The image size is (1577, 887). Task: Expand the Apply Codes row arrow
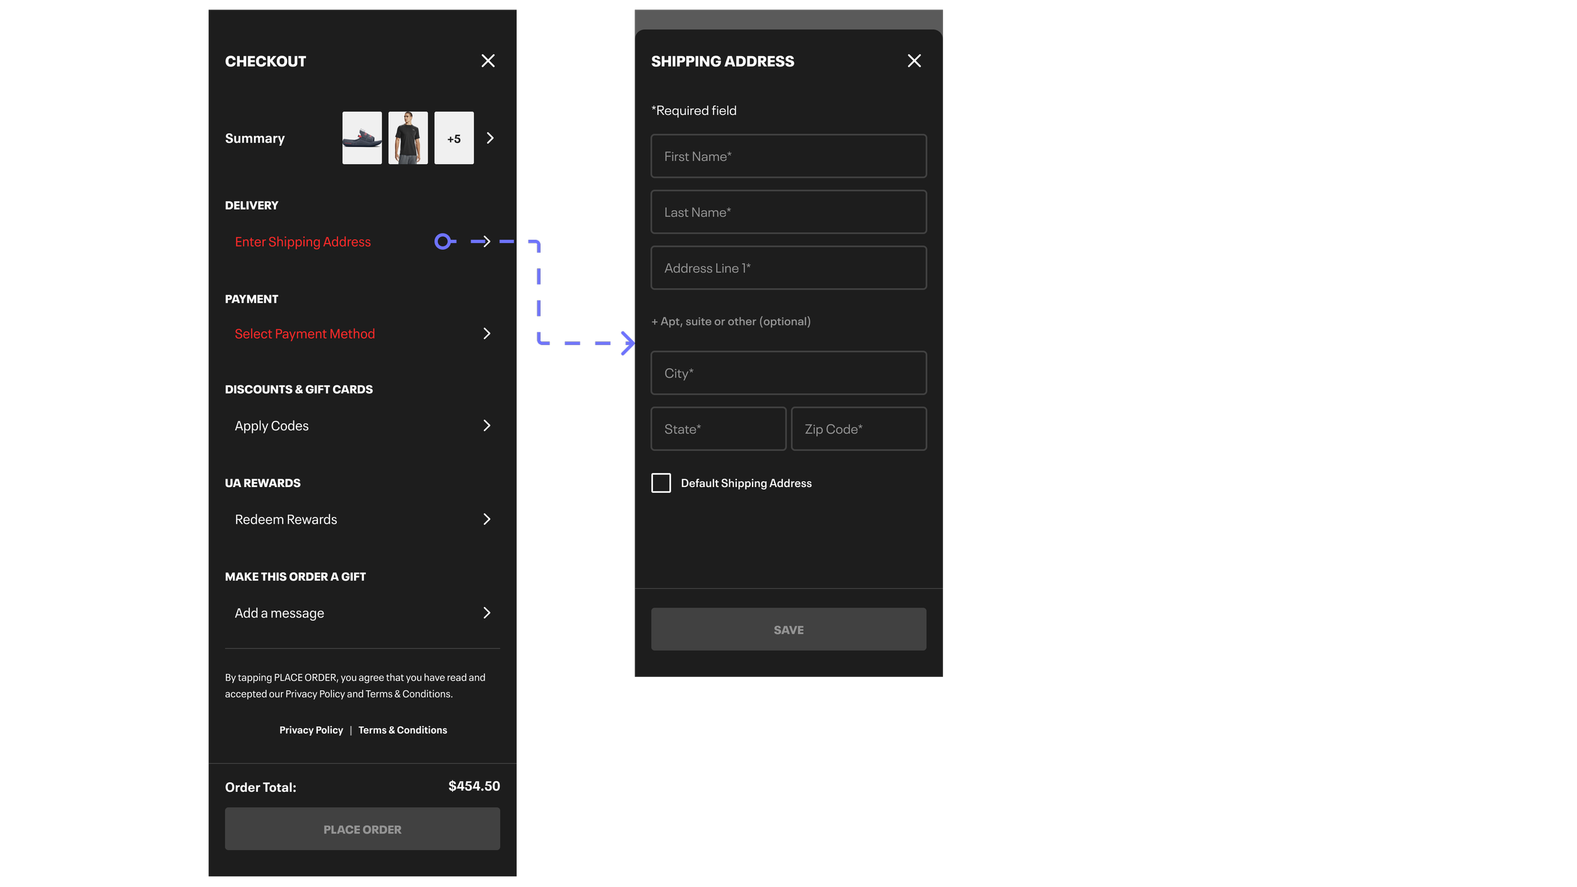[x=486, y=426]
